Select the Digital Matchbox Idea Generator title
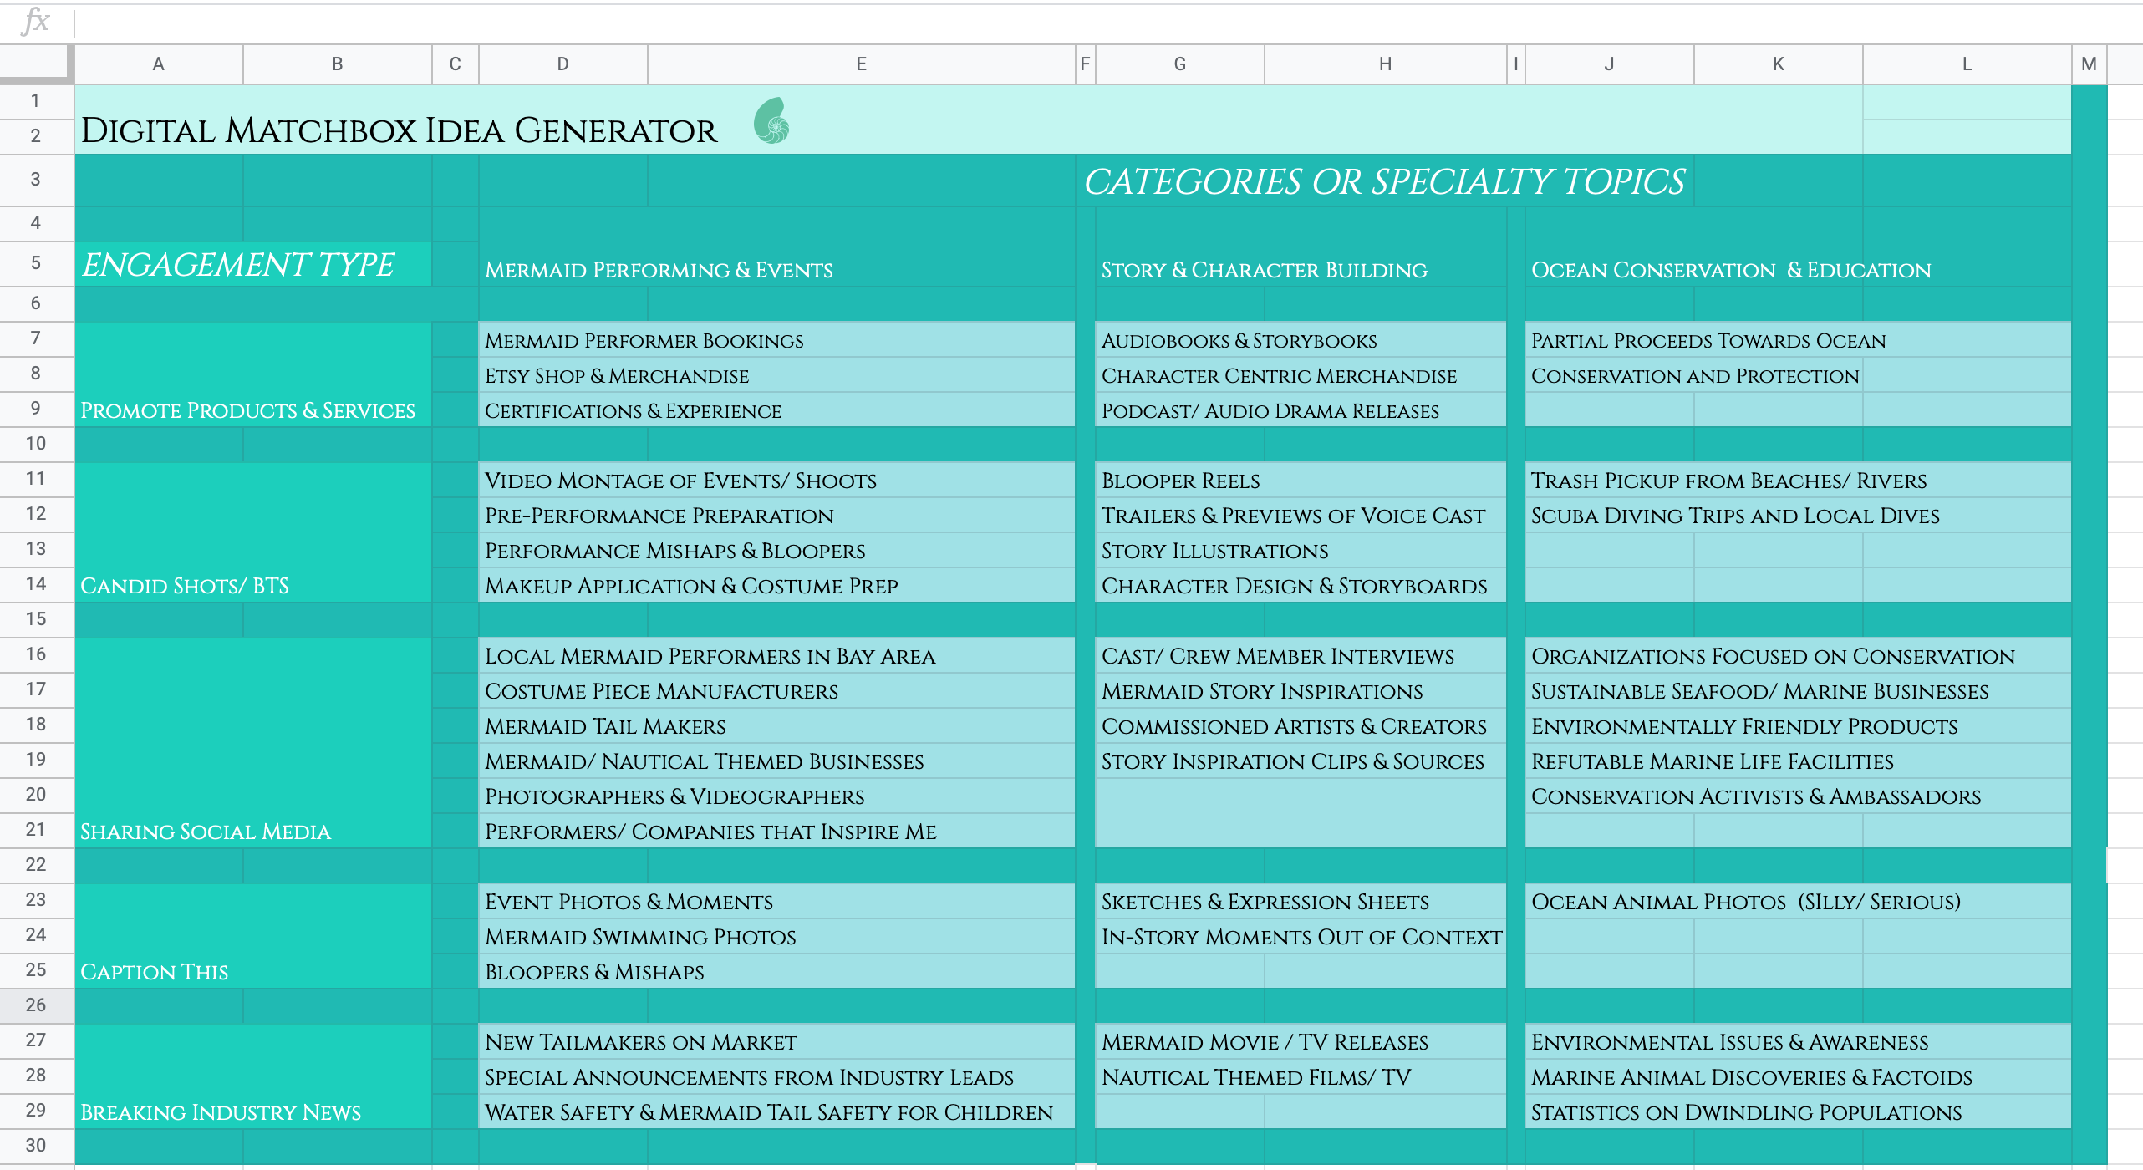2143x1170 pixels. click(x=399, y=130)
